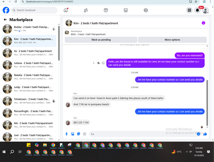This screenshot has width=214, height=162.
Task: Click the 'Yes, are you interested?' message bubble
Action: (190, 56)
